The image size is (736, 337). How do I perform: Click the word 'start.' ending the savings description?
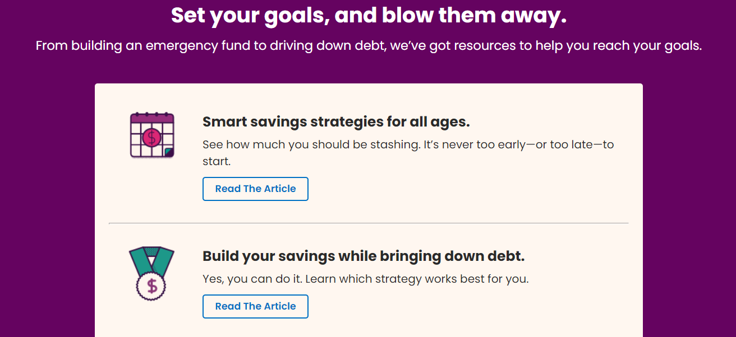click(x=217, y=161)
